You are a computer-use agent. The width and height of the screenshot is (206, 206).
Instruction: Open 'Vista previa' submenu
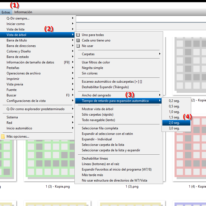click(37, 84)
